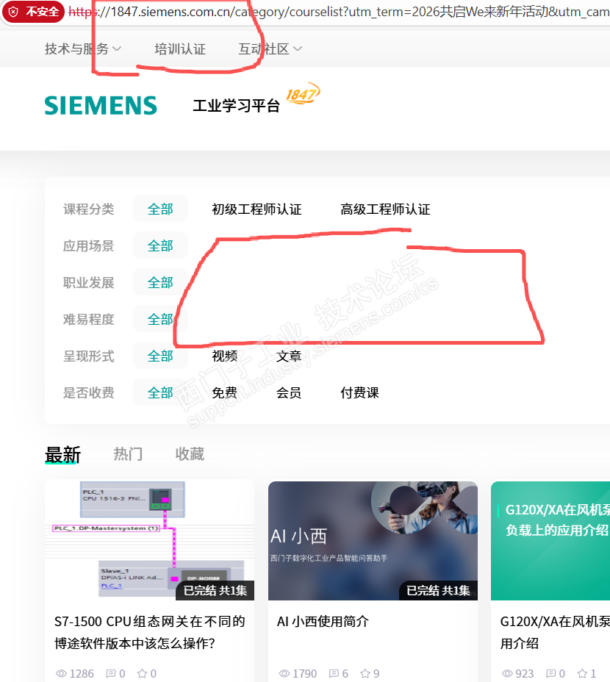Open the G120X/XA在风机泵 course title
This screenshot has height=682, width=610.
pyautogui.click(x=555, y=633)
